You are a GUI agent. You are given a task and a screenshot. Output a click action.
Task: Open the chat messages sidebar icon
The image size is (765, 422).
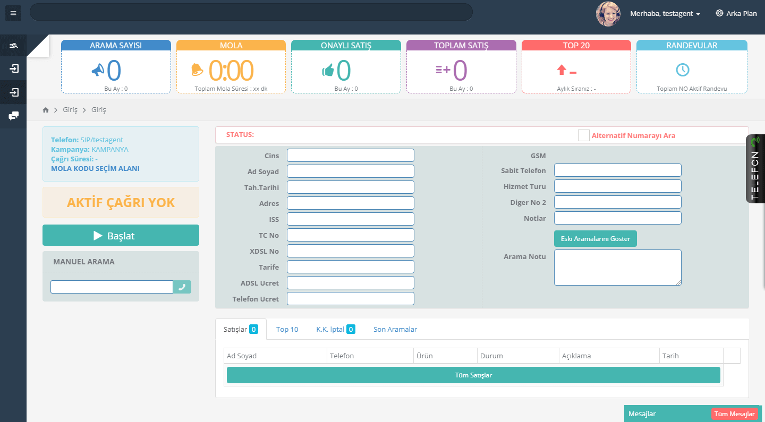[x=14, y=116]
